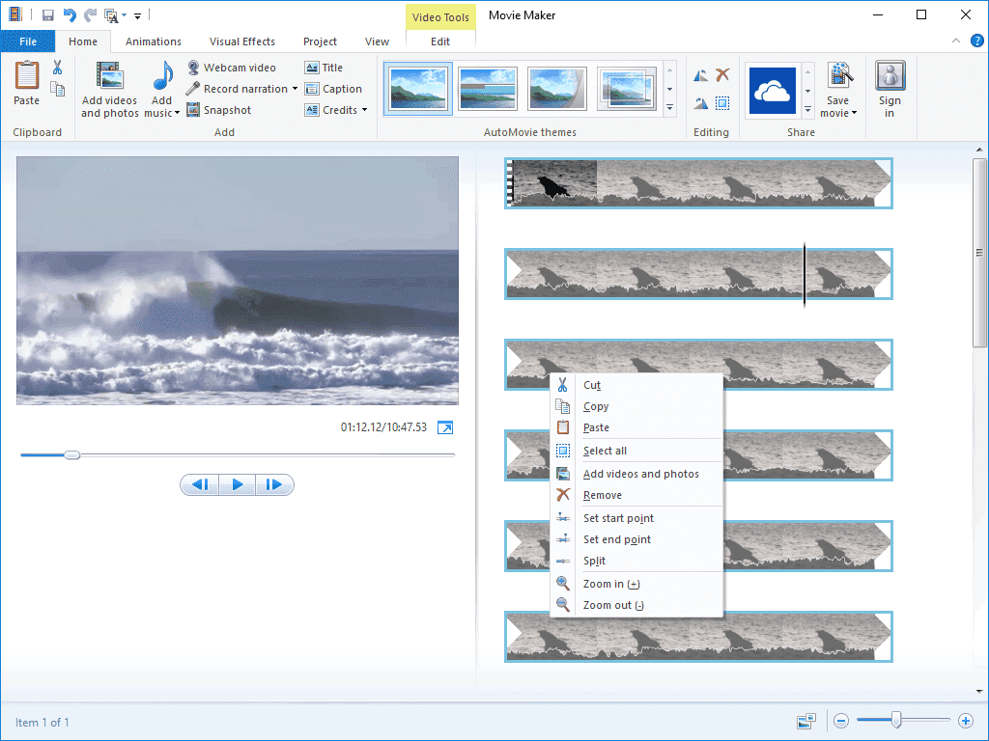989x741 pixels.
Task: Open the Help question mark icon
Action: point(977,41)
